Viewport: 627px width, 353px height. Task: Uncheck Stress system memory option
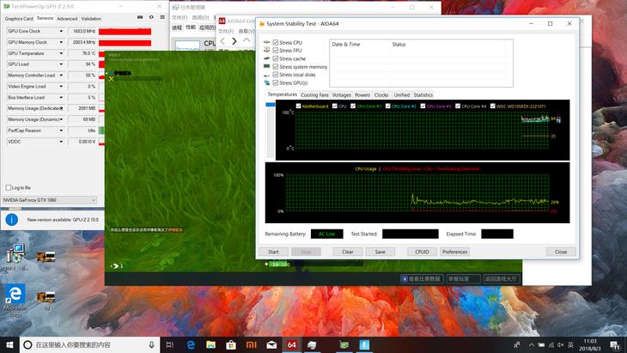coord(276,66)
